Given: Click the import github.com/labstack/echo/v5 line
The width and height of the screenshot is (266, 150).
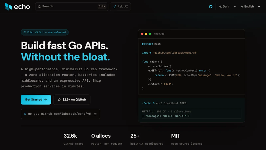Looking at the screenshot, I should (x=170, y=53).
